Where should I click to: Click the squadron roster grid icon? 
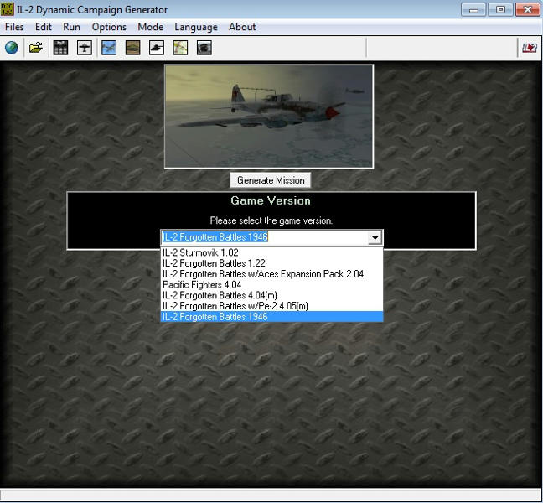point(60,48)
